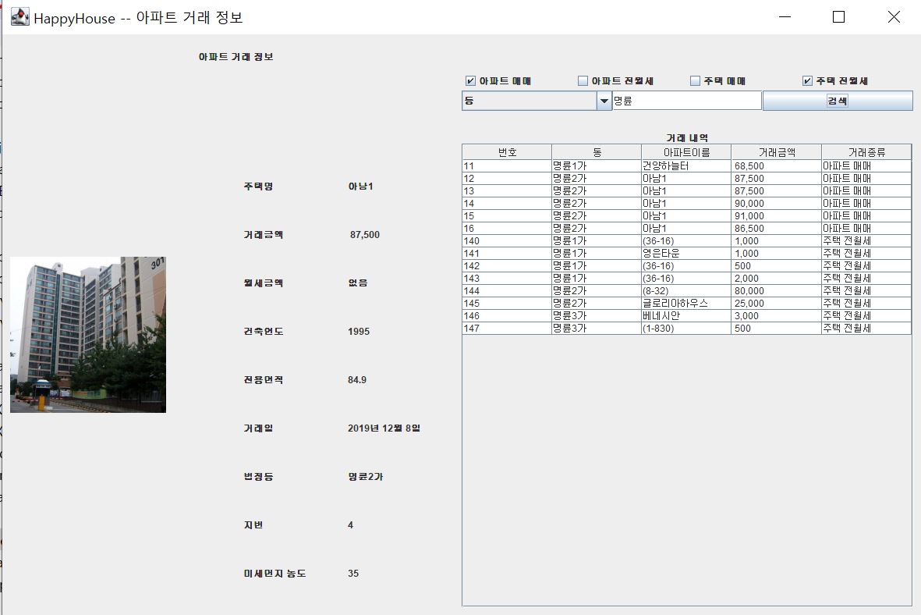This screenshot has width=921, height=615.
Task: Click price 90,000 in row 14
Action: [749, 204]
